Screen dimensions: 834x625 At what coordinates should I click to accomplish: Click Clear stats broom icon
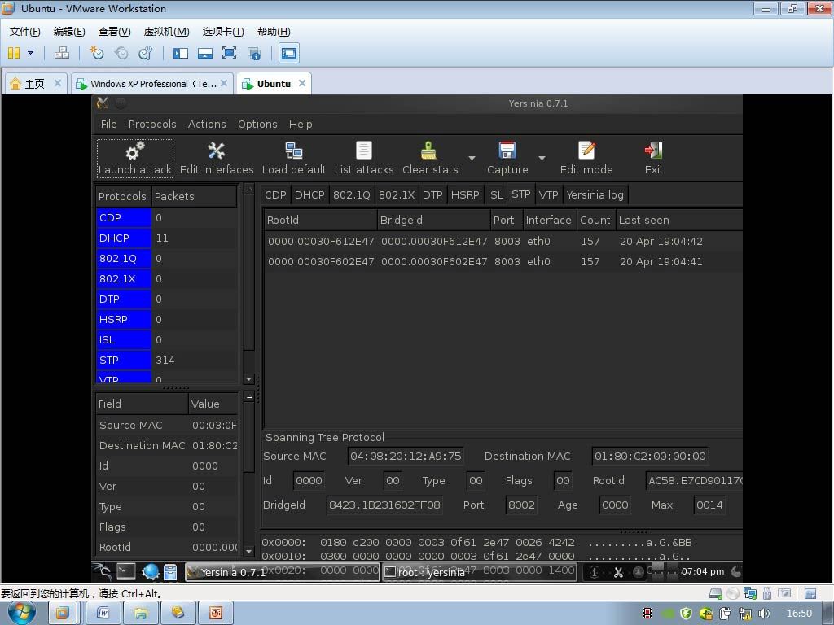coord(428,151)
